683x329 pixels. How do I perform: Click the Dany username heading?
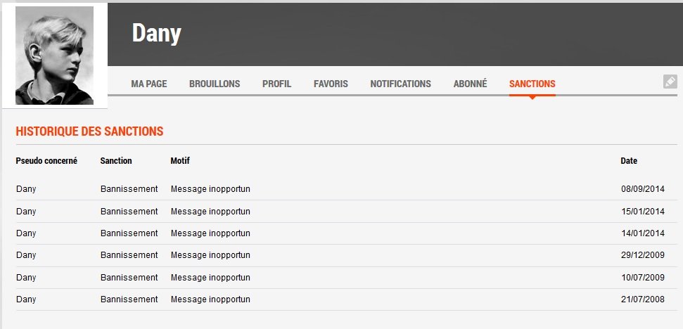[157, 33]
